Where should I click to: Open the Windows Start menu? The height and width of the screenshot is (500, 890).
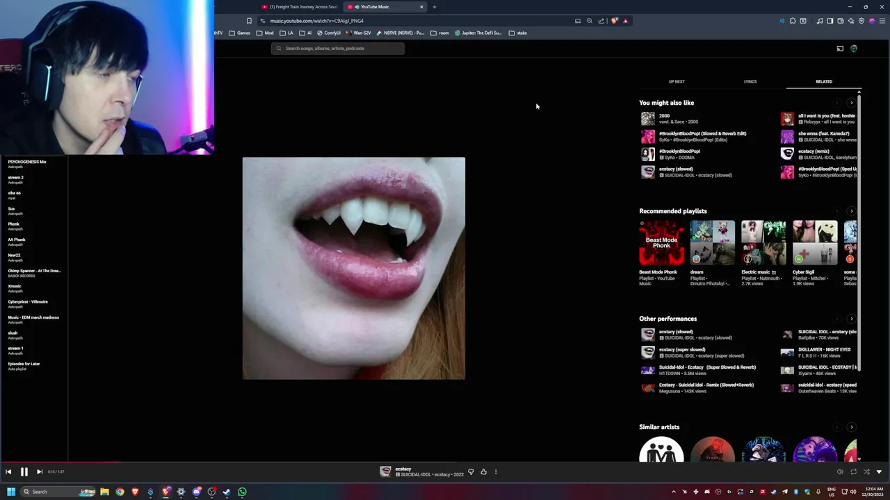tap(11, 492)
